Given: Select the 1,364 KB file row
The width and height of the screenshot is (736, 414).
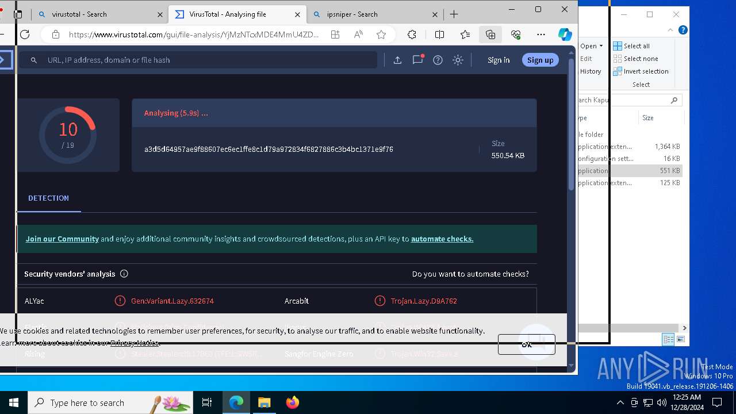Looking at the screenshot, I should tap(631, 147).
